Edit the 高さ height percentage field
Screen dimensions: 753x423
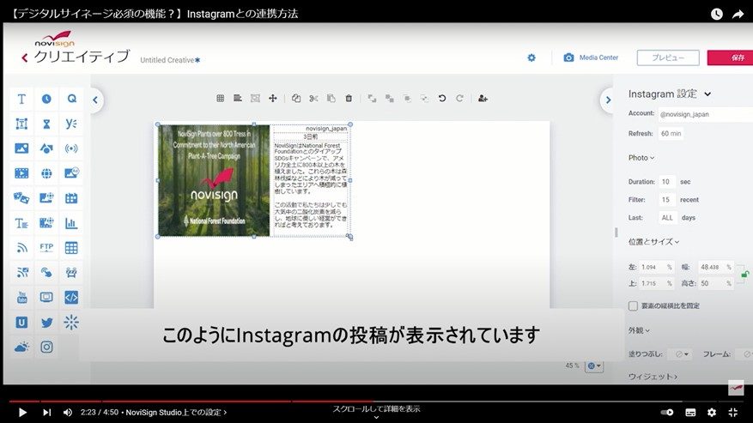click(x=715, y=284)
